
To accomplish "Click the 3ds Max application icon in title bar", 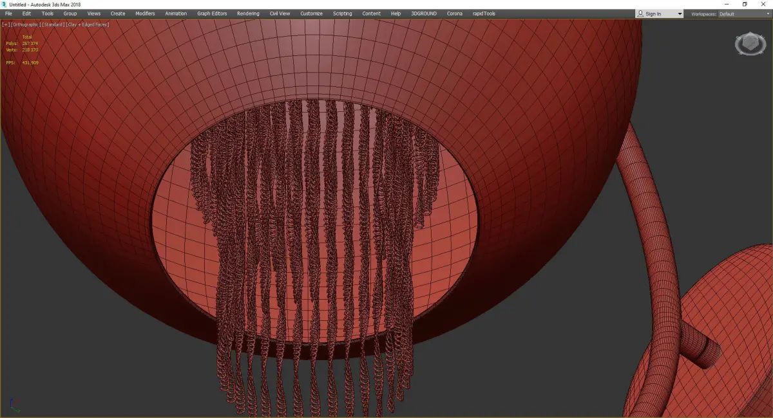I will pos(4,4).
